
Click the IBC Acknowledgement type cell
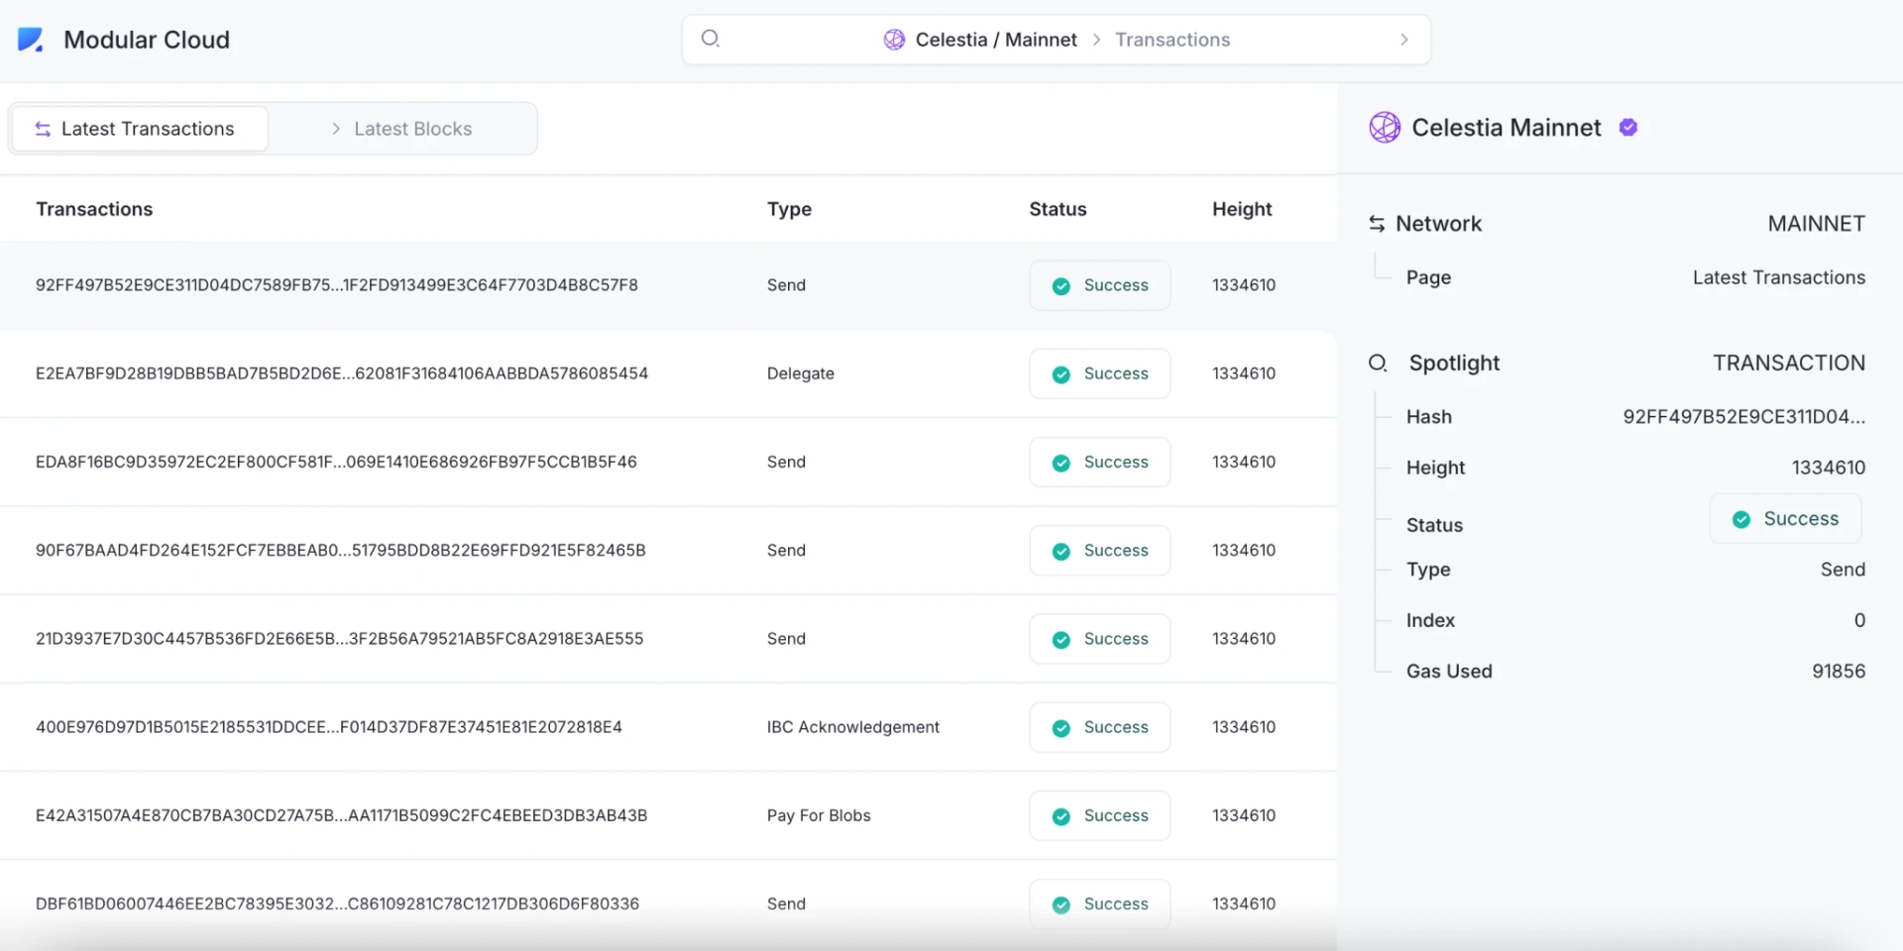pos(853,727)
